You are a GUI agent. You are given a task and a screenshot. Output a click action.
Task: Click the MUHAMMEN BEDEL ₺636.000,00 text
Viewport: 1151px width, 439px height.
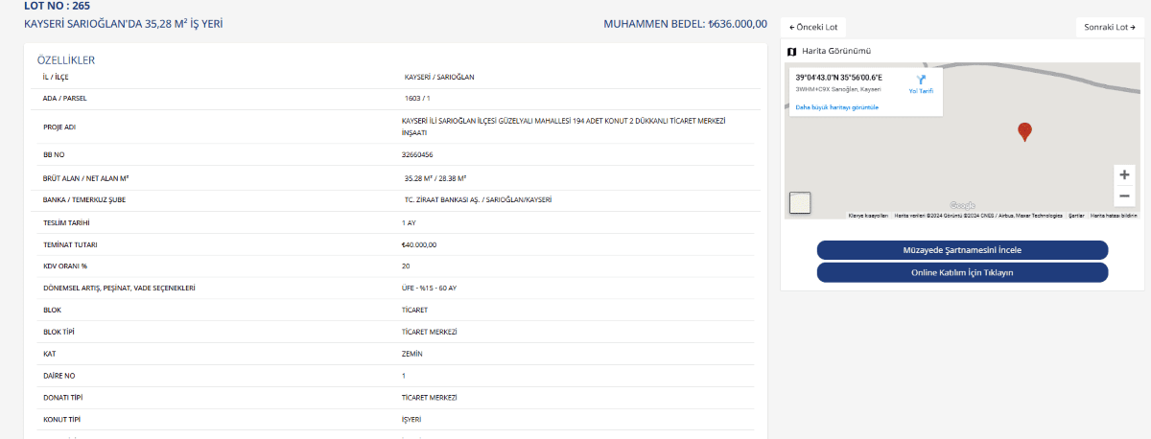[685, 23]
